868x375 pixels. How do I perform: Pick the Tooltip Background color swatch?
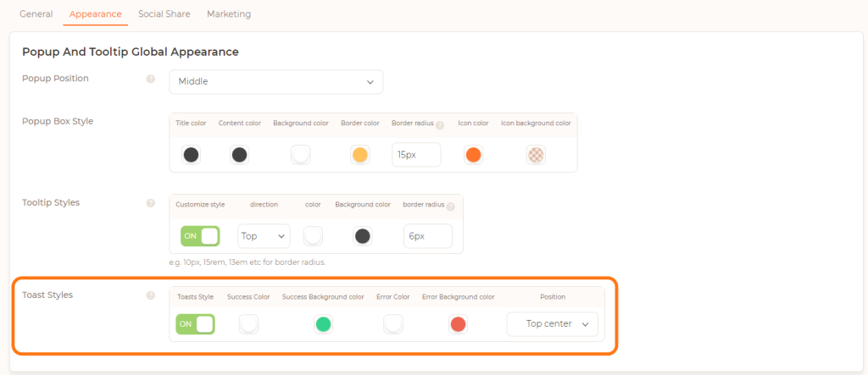click(363, 236)
